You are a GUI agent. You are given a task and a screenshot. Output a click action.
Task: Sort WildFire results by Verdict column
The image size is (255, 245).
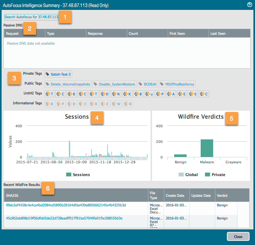pos(226,195)
